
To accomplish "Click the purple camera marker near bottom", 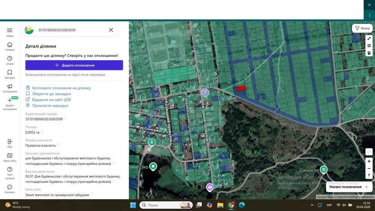I will pos(210,187).
